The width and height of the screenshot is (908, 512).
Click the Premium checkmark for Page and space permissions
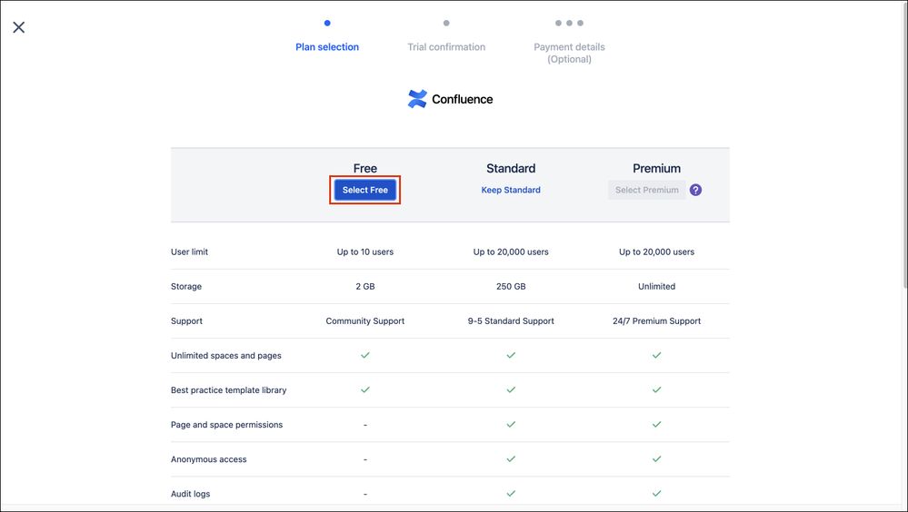coord(656,424)
